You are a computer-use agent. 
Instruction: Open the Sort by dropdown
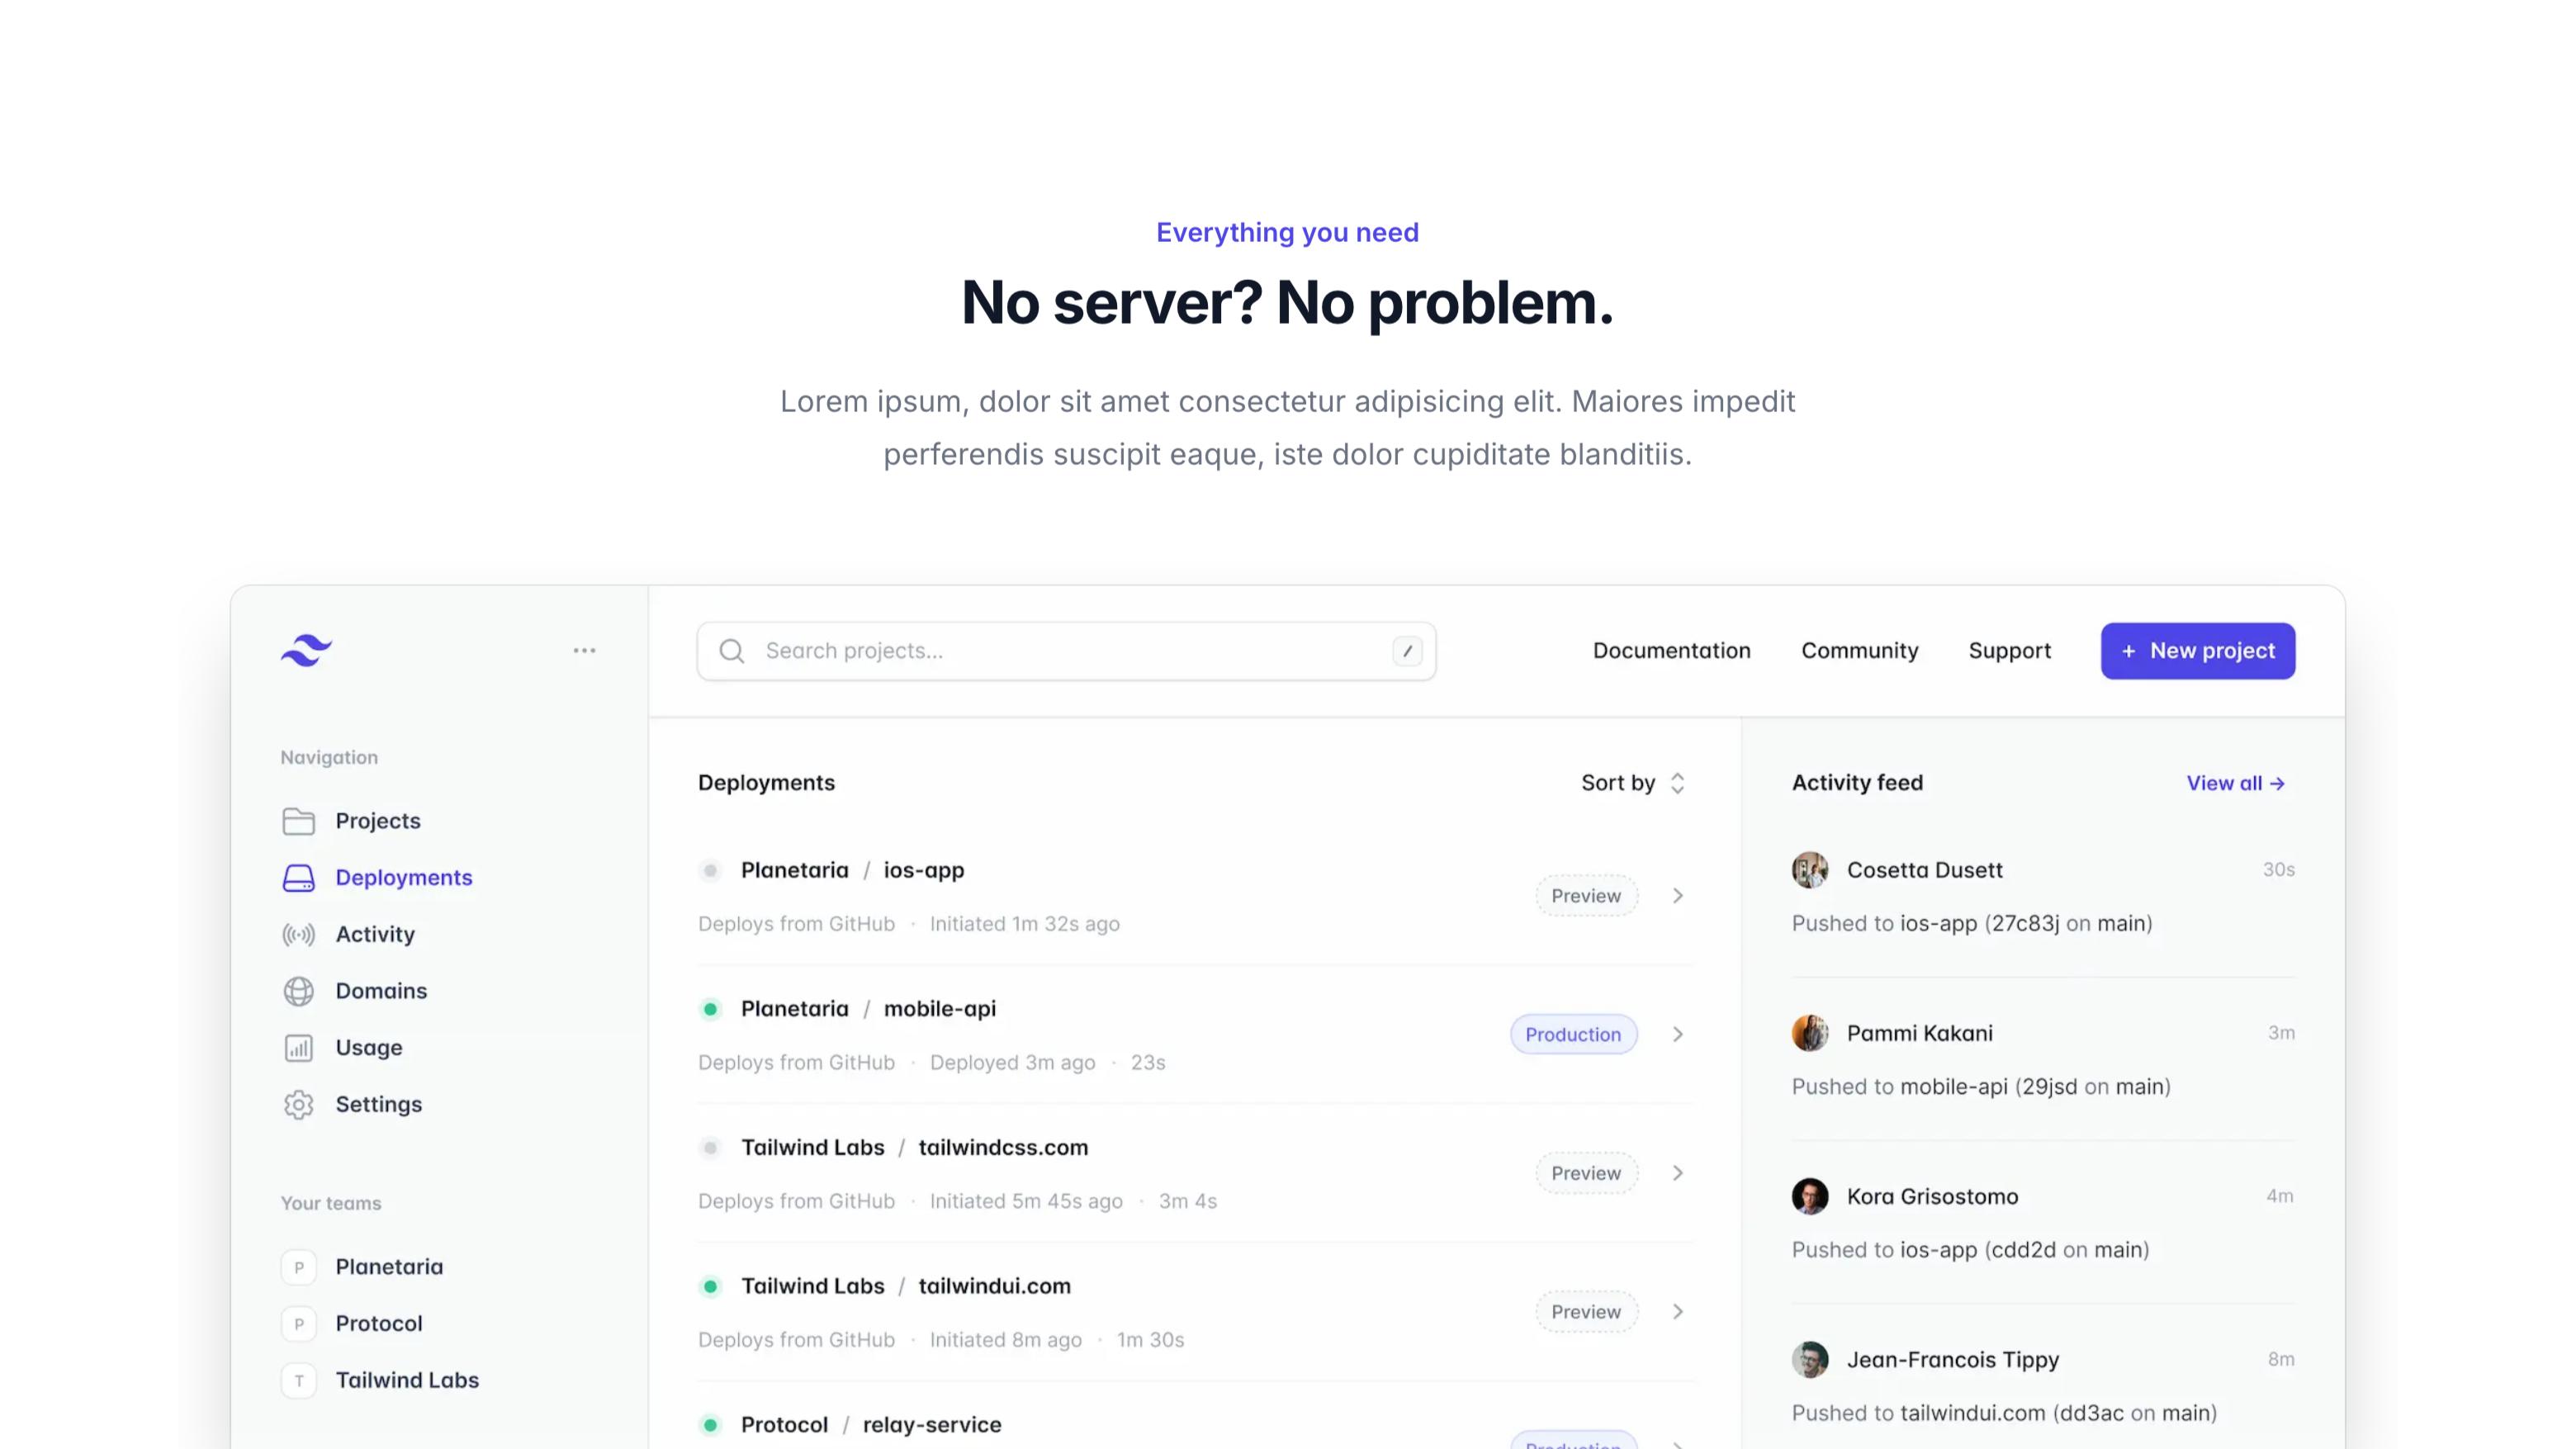pyautogui.click(x=1633, y=783)
